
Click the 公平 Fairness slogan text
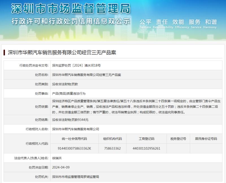(145, 24)
